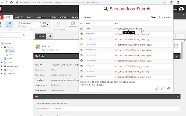Open search tab with magnifier icon beside Content
The height and width of the screenshot is (116, 186).
pyautogui.click(x=50, y=36)
